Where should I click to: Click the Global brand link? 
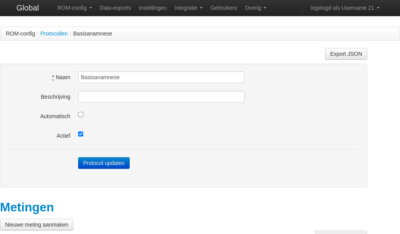click(27, 8)
